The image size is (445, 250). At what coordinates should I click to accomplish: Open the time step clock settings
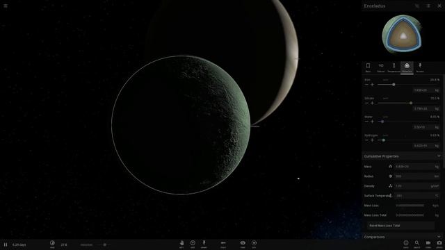[x=52, y=244]
